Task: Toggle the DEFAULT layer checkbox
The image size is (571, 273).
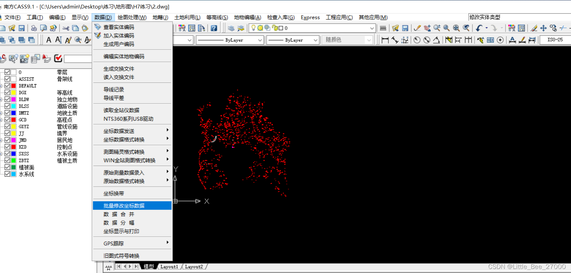Action: [7, 86]
